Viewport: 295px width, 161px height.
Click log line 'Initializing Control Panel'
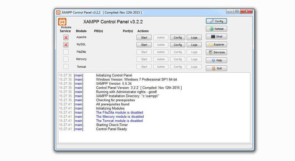click(x=114, y=75)
